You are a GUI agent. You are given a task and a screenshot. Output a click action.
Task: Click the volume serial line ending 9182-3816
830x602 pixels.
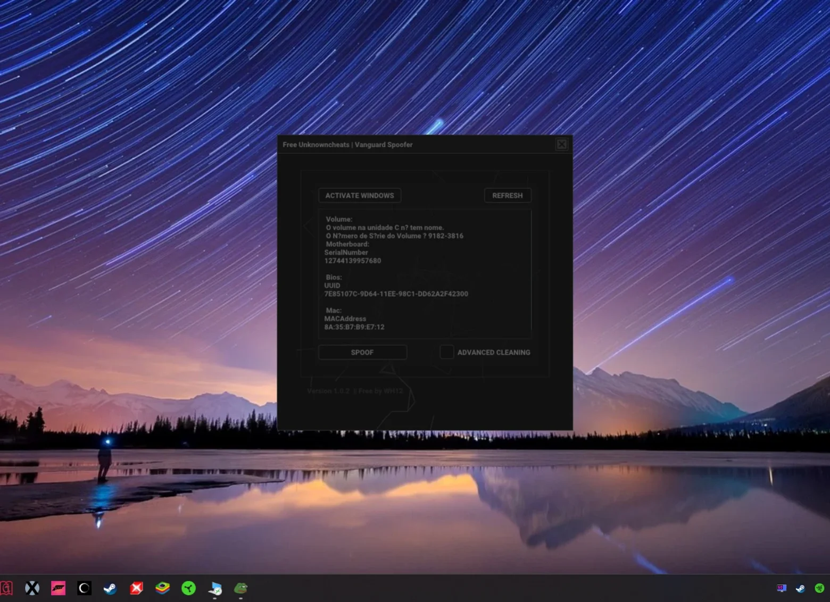click(395, 236)
